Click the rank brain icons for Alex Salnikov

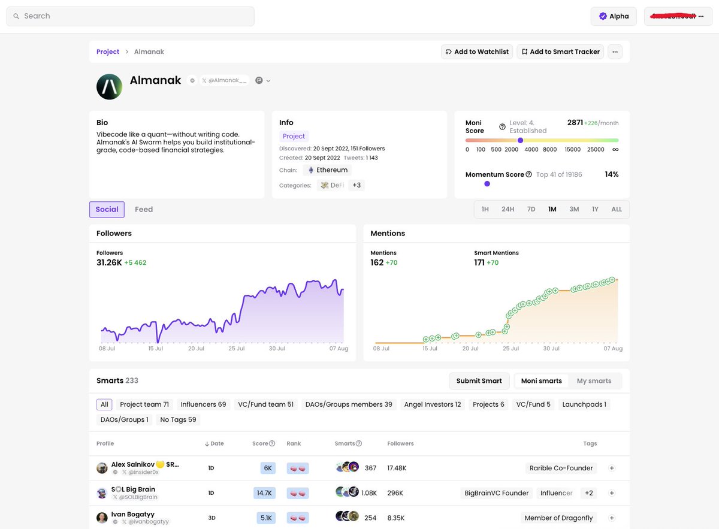click(298, 468)
